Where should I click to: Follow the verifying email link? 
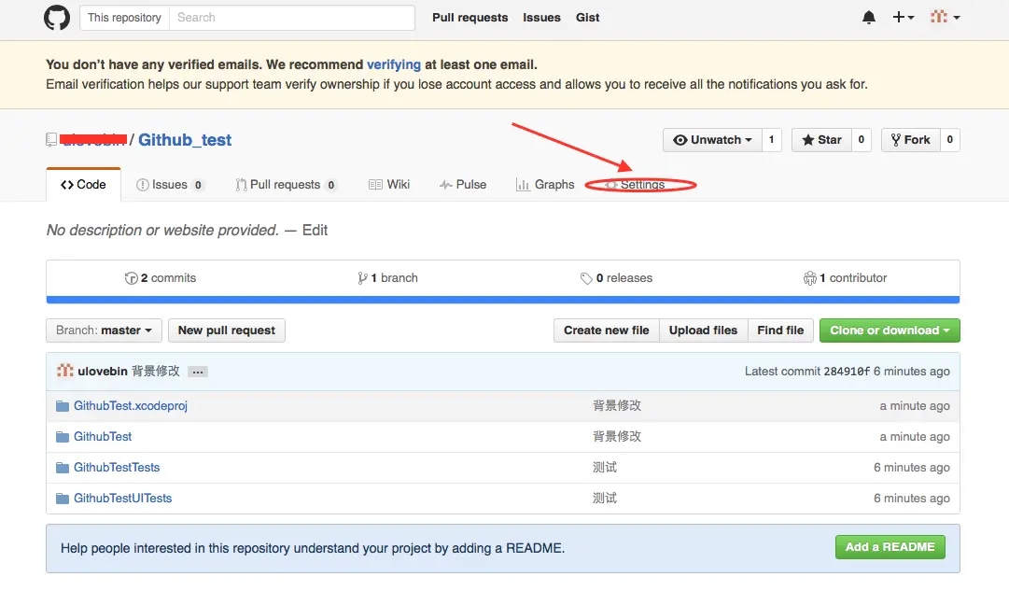(x=394, y=64)
